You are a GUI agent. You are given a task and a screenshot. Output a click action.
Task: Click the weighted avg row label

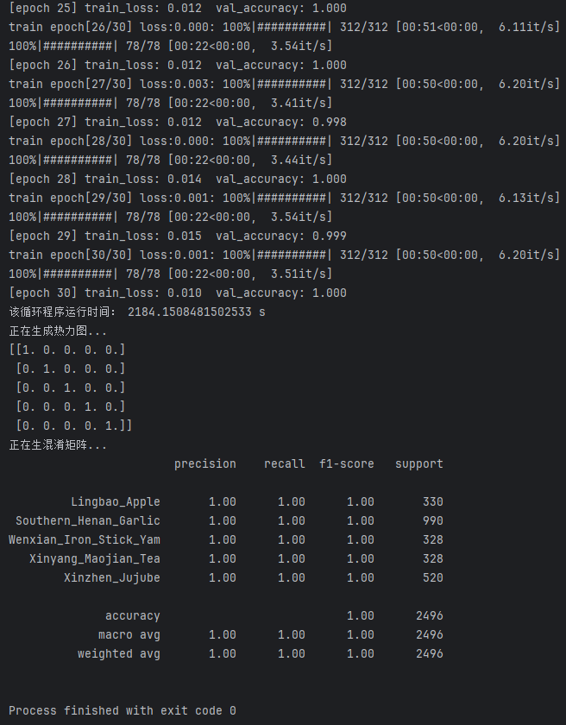click(x=119, y=653)
